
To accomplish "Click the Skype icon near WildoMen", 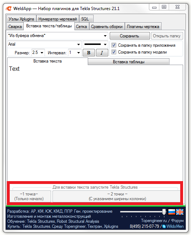I will [x=164, y=226].
